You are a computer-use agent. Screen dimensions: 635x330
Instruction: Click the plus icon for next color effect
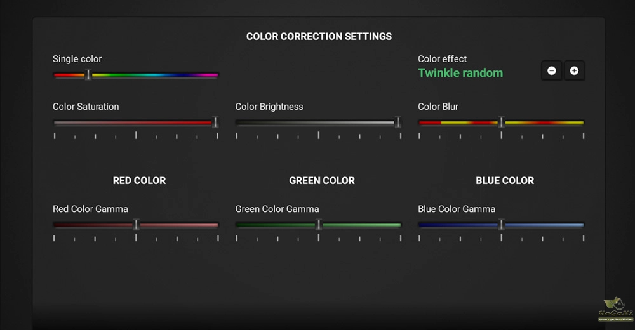[x=574, y=71]
